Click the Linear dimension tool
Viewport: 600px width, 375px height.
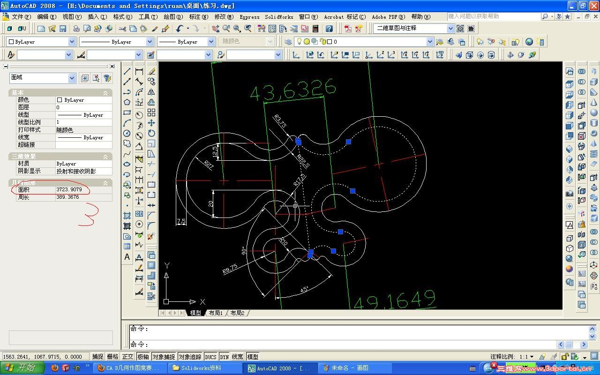click(139, 71)
